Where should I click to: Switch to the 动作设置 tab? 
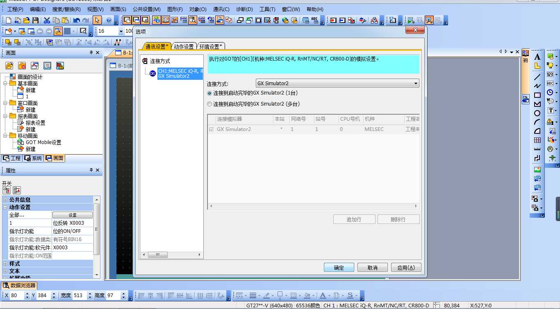point(184,46)
